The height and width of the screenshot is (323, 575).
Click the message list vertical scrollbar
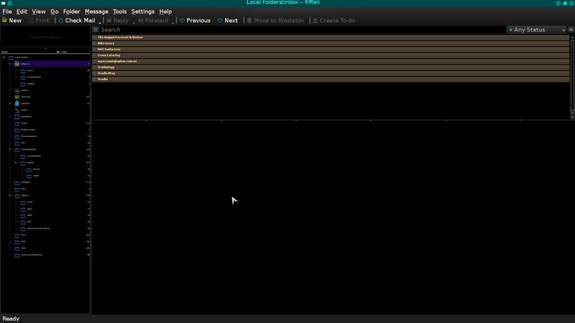pyautogui.click(x=572, y=75)
